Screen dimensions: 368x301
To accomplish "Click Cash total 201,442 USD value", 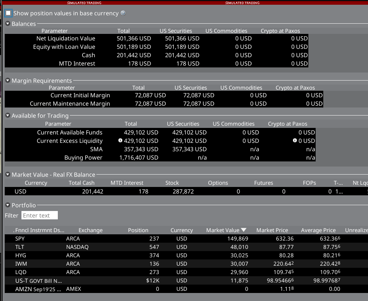I will point(134,55).
